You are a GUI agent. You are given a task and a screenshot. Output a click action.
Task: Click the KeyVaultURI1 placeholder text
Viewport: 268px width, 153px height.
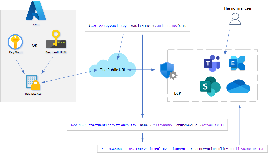(x=212, y=125)
